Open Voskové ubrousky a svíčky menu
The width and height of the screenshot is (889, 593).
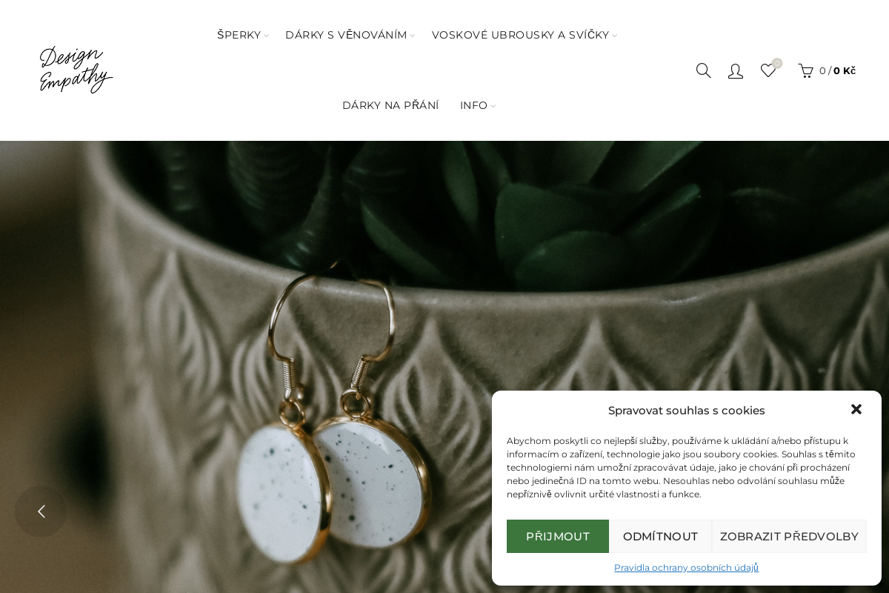pyautogui.click(x=520, y=35)
